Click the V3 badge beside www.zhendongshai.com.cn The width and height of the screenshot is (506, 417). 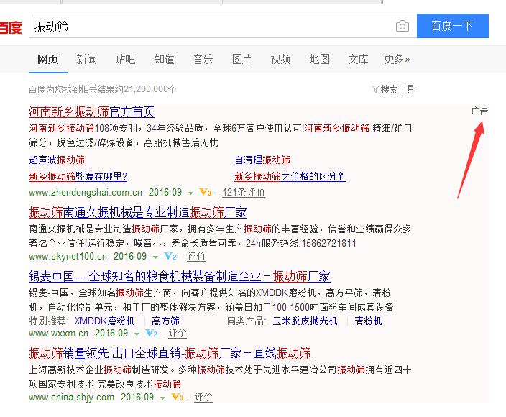coord(206,193)
